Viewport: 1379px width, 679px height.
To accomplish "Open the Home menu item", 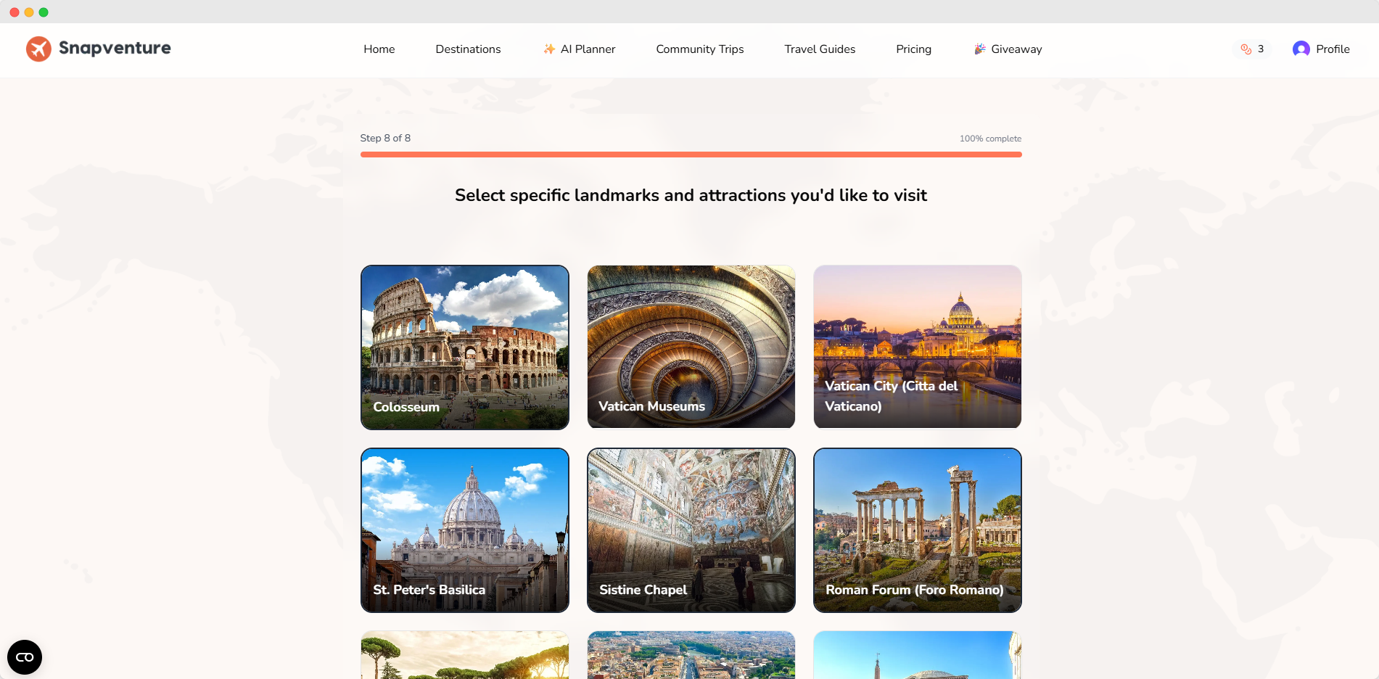I will point(379,49).
